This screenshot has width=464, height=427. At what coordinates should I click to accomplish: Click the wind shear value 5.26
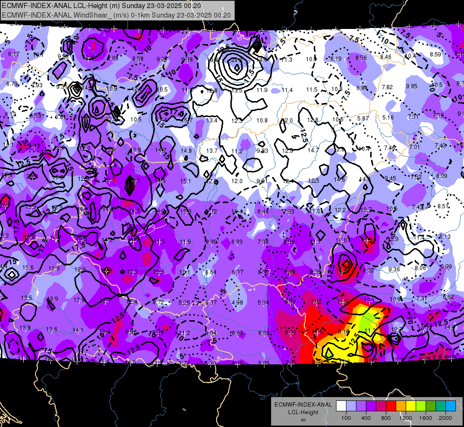point(184,303)
